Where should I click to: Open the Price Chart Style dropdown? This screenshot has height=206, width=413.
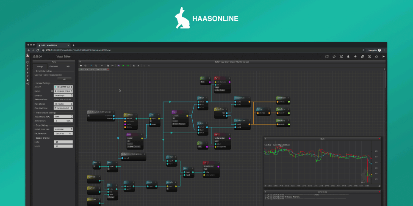pos(63,108)
